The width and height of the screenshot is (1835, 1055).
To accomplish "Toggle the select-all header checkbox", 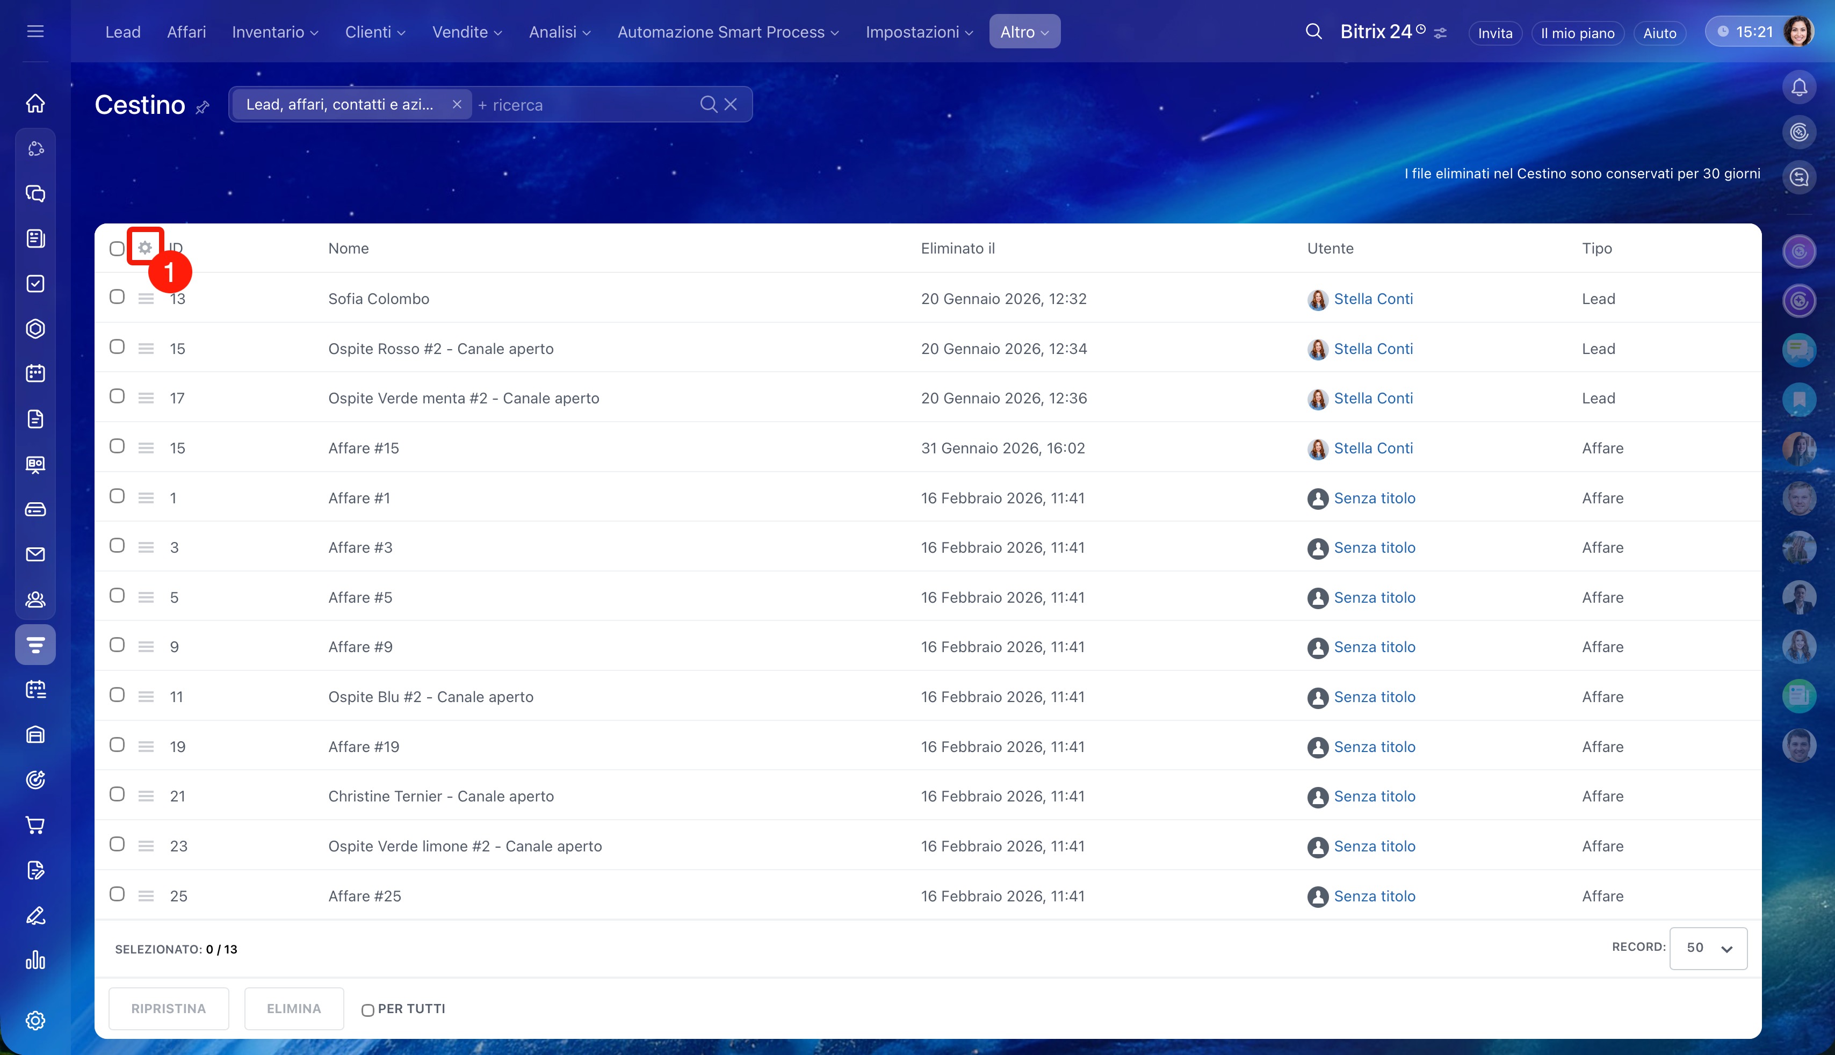I will tap(117, 249).
